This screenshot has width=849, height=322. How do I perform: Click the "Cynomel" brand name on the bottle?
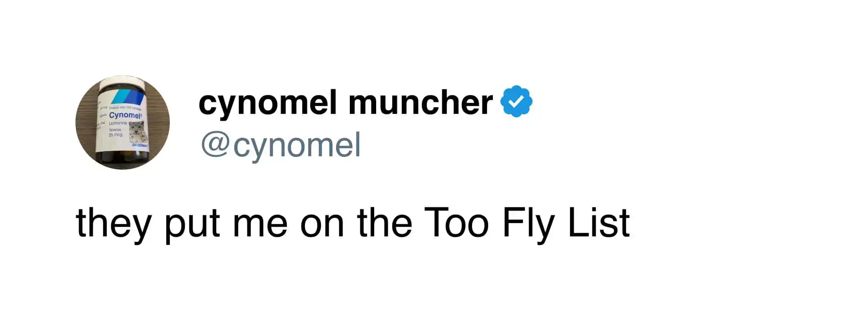pos(125,115)
